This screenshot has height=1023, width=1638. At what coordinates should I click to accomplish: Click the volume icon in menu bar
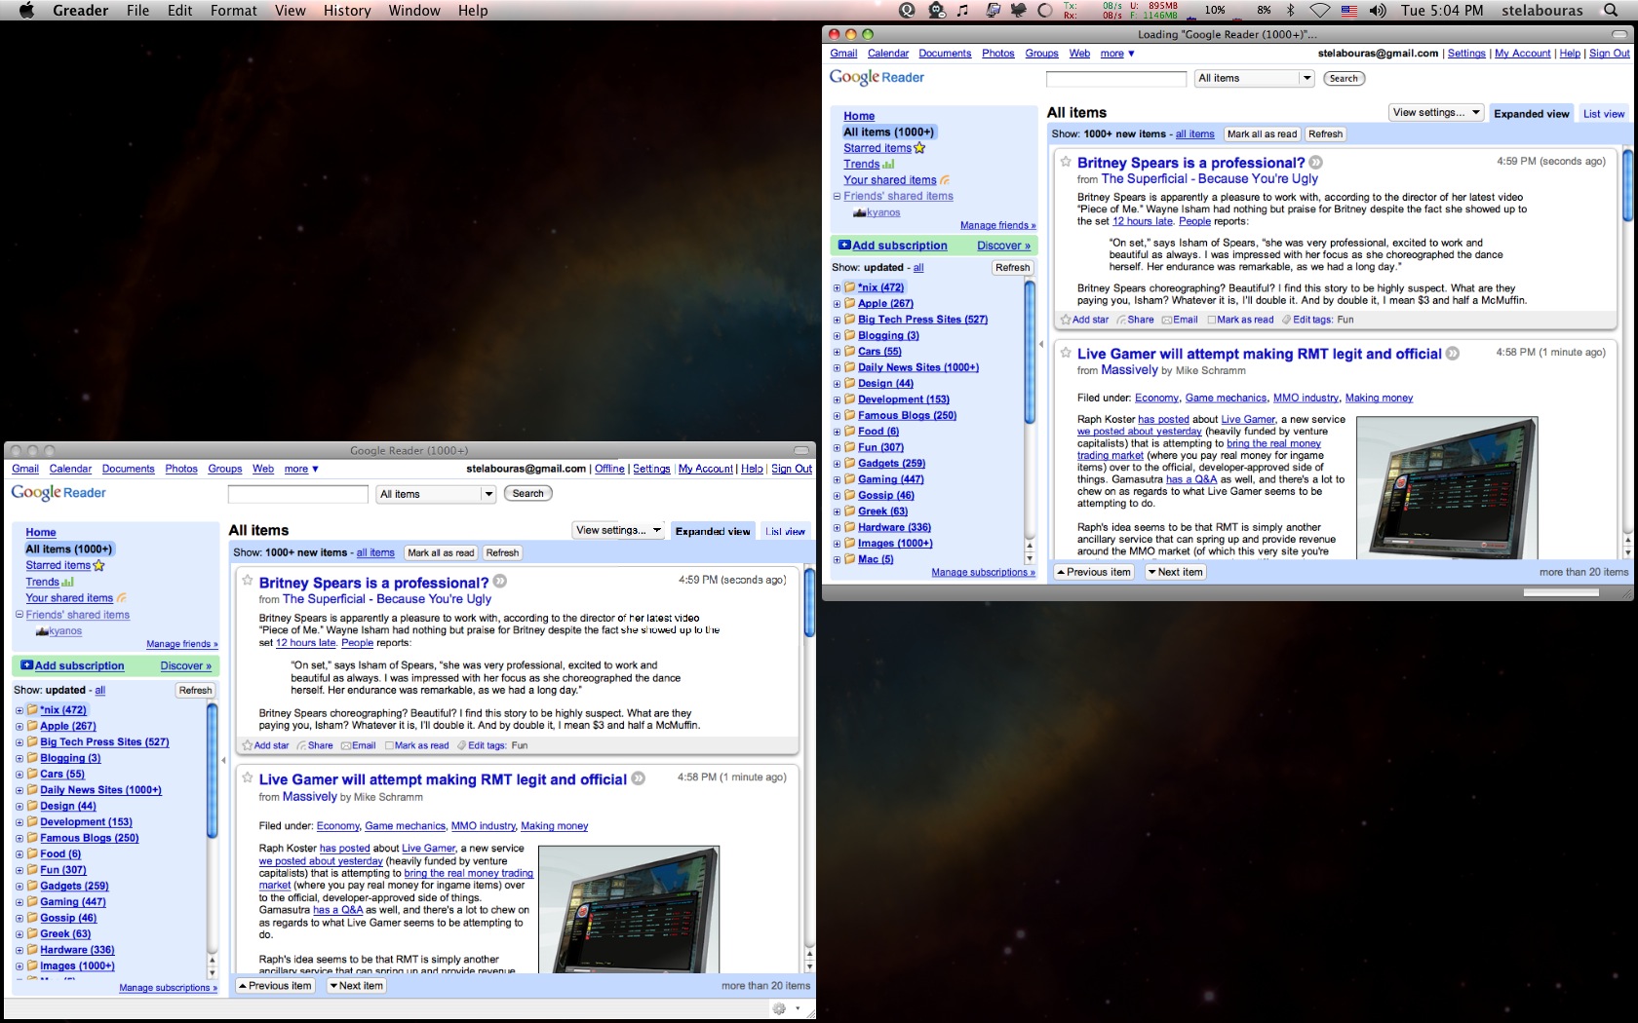click(1377, 10)
